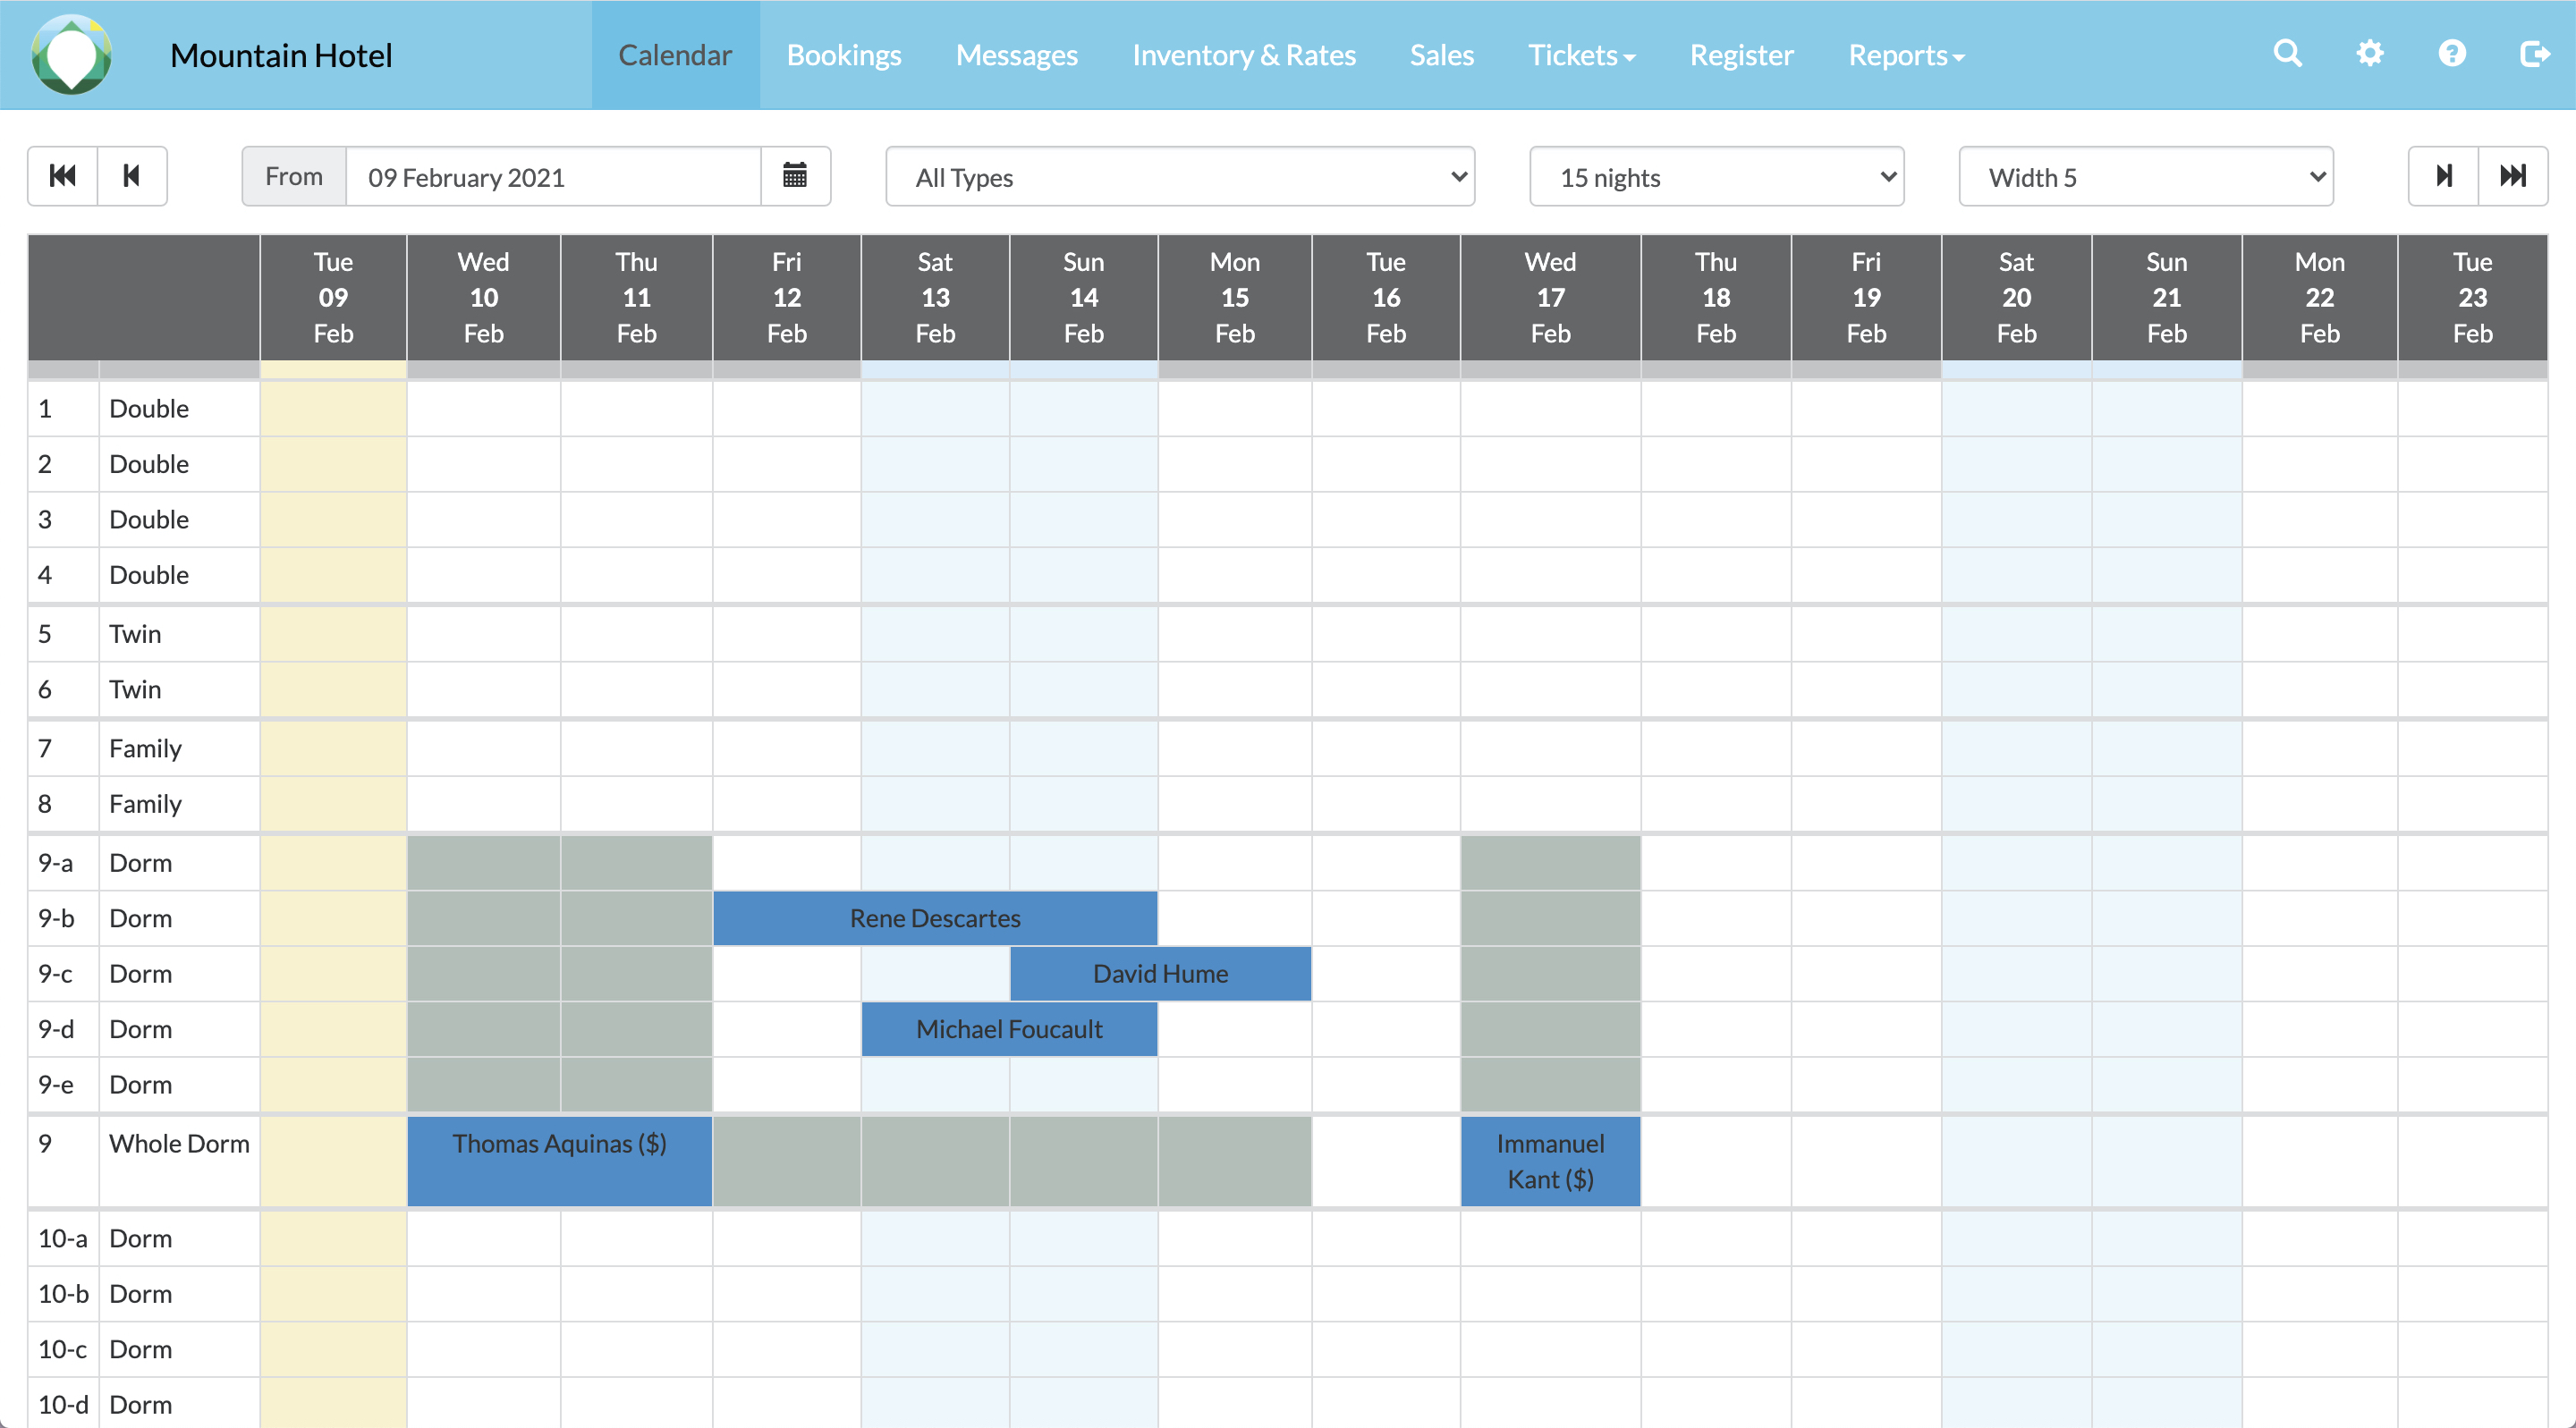Click the settings gear icon
Viewport: 2576px width, 1428px height.
pos(2367,53)
